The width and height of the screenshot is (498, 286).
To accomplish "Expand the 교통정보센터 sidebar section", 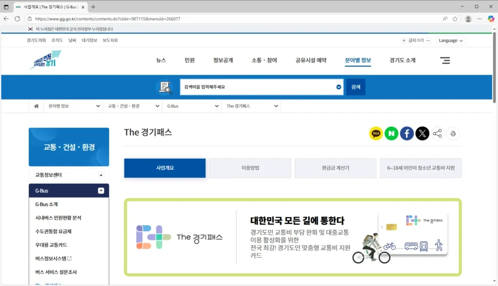I will pos(102,175).
